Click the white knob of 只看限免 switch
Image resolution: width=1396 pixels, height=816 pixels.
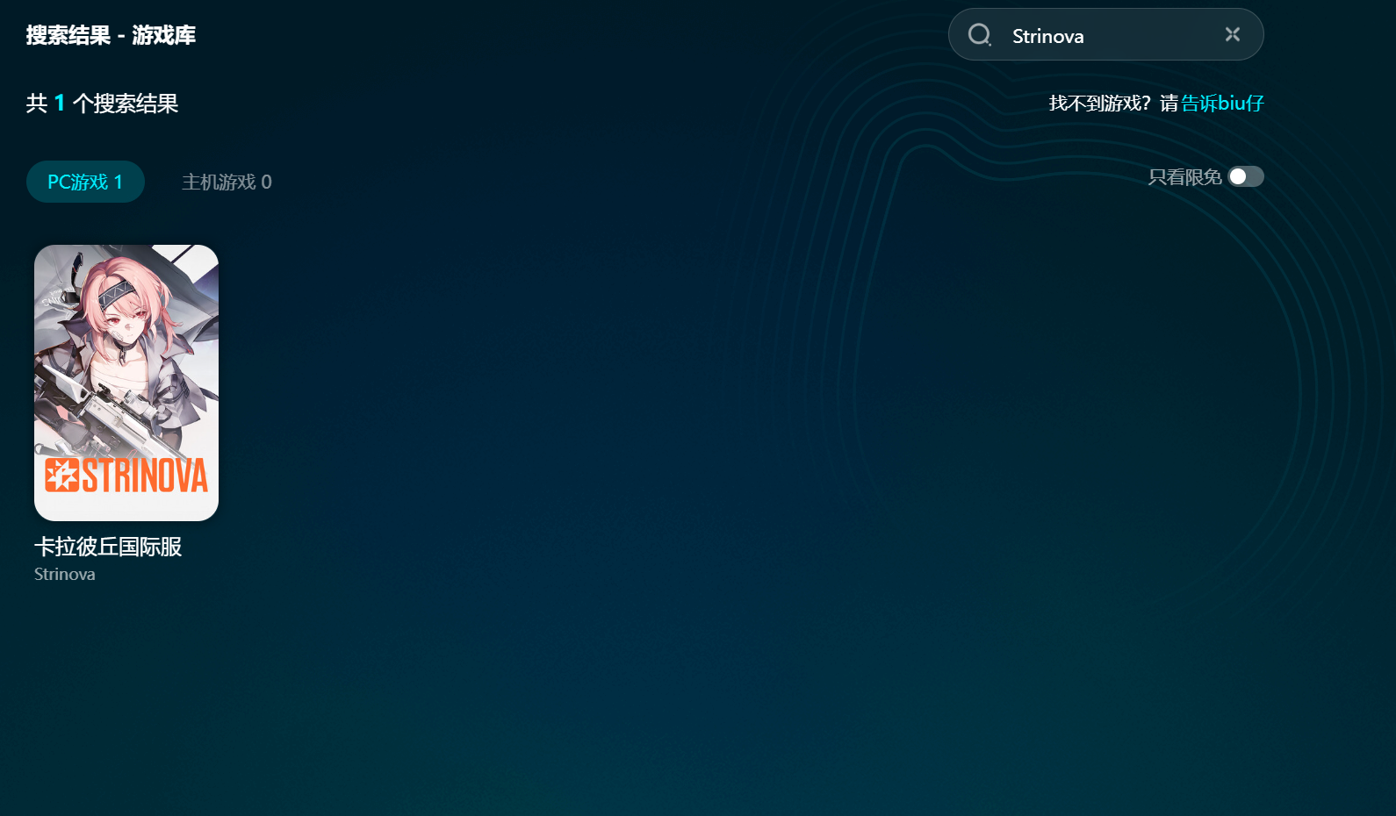click(x=1238, y=177)
